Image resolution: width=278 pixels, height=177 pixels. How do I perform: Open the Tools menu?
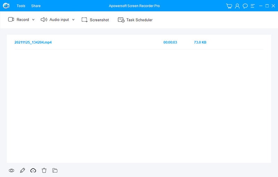click(x=21, y=6)
